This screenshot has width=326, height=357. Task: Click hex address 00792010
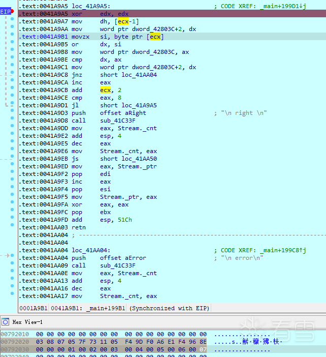(x=15, y=334)
